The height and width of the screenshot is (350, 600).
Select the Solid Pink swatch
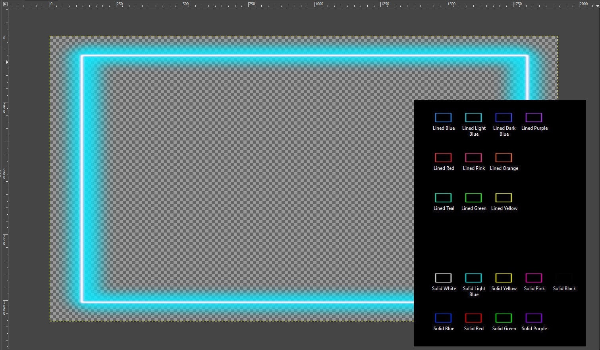click(534, 278)
